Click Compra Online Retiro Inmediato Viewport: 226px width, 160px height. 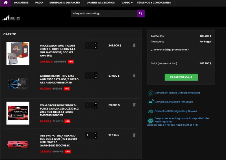174,102
